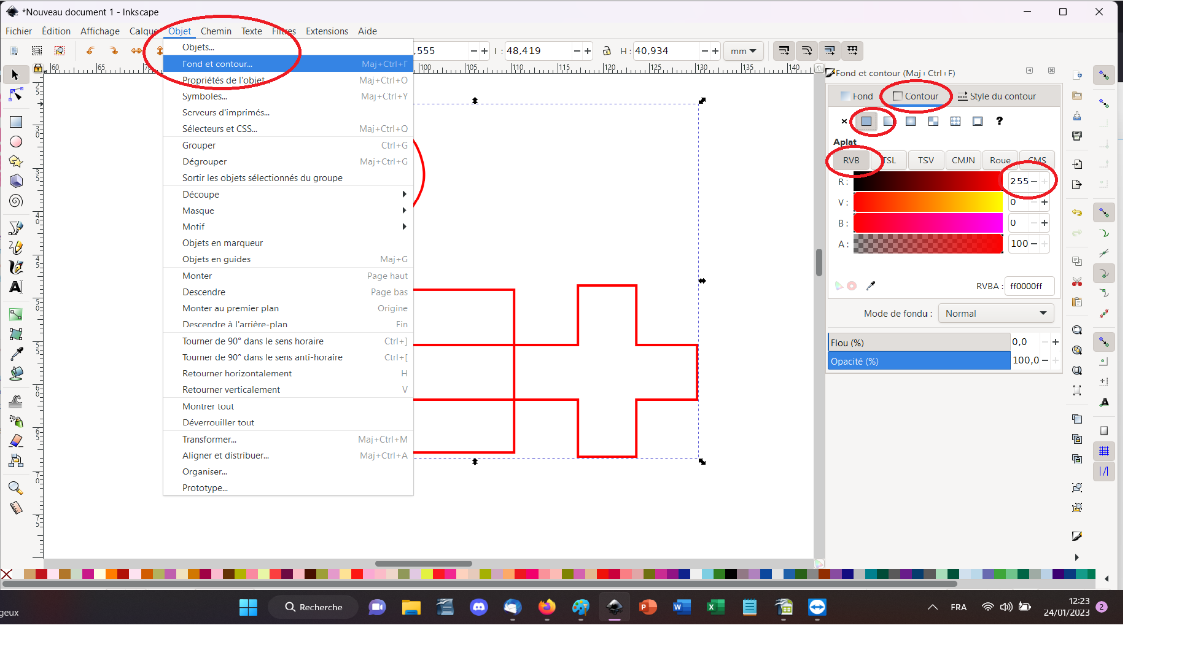
Task: Click the H height field 40,934
Action: pyautogui.click(x=666, y=51)
